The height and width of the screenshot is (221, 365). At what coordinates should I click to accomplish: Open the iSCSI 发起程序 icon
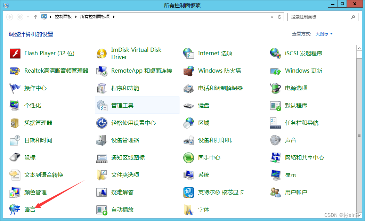tap(276, 54)
